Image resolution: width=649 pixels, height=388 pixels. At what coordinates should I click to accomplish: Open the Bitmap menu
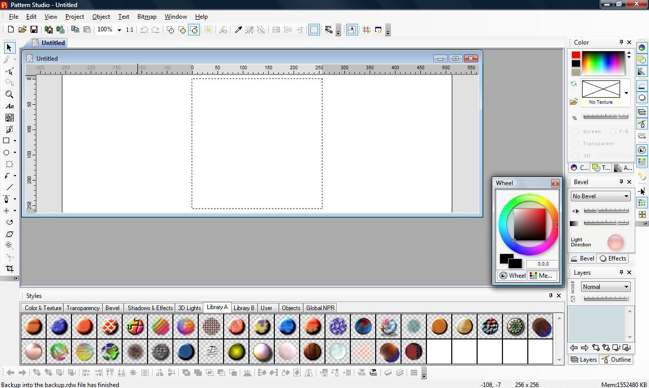click(x=147, y=16)
